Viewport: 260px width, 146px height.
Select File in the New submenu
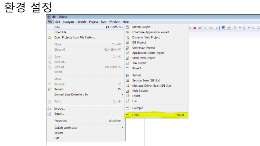click(x=156, y=101)
